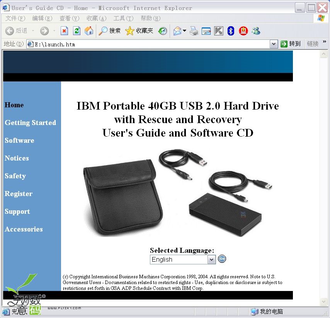This screenshot has width=330, height=318.
Task: Open the Getting Started link
Action: [30, 123]
